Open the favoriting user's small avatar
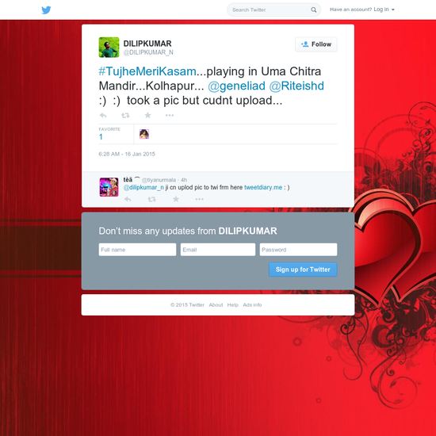The width and height of the screenshot is (436, 436). [144, 134]
